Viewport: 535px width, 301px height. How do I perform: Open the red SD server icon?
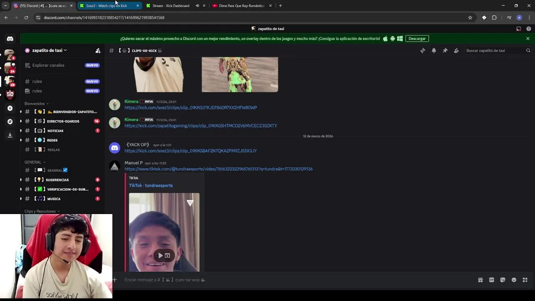tap(10, 94)
